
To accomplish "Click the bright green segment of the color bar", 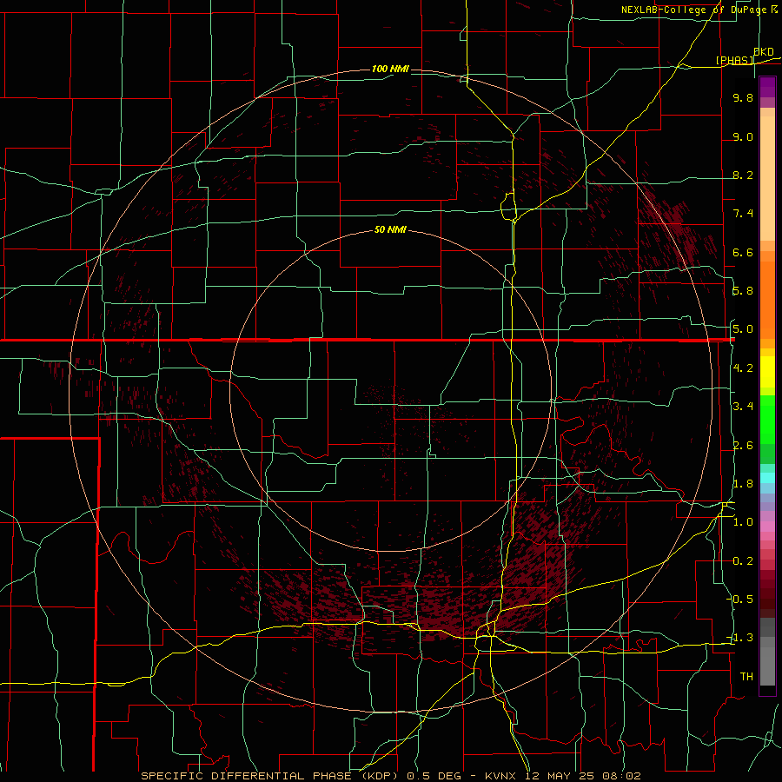I will (x=767, y=420).
